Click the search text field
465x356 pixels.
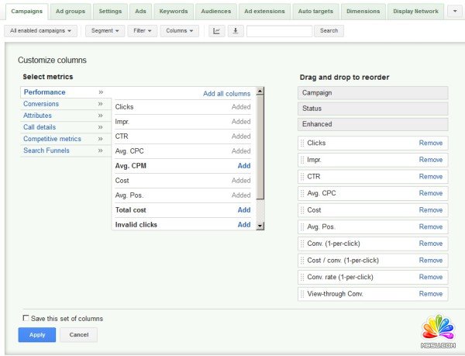[x=280, y=31]
